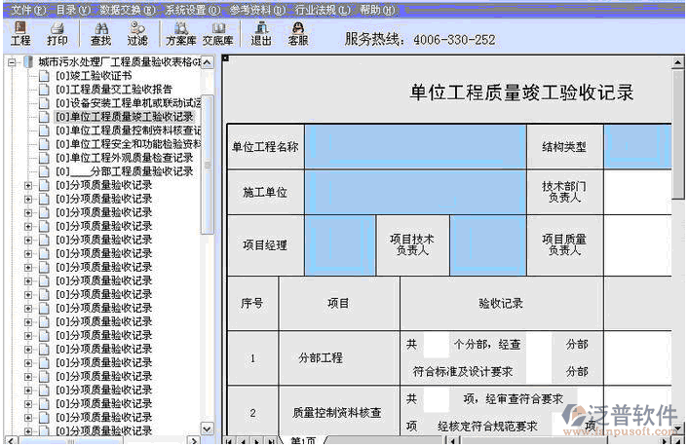Click the form view scroll-down arrow

(x=678, y=428)
